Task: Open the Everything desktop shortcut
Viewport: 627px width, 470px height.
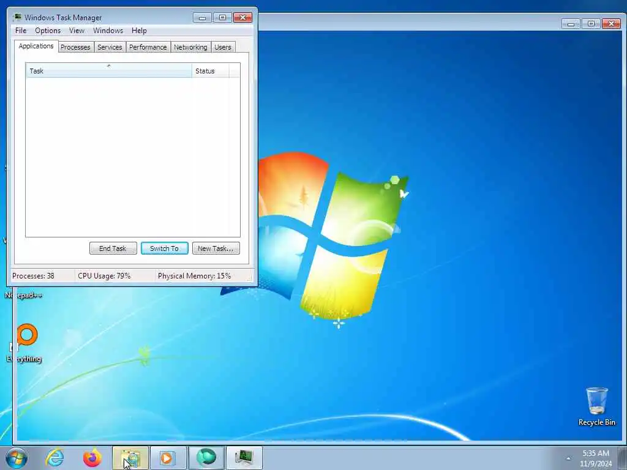Action: click(24, 343)
